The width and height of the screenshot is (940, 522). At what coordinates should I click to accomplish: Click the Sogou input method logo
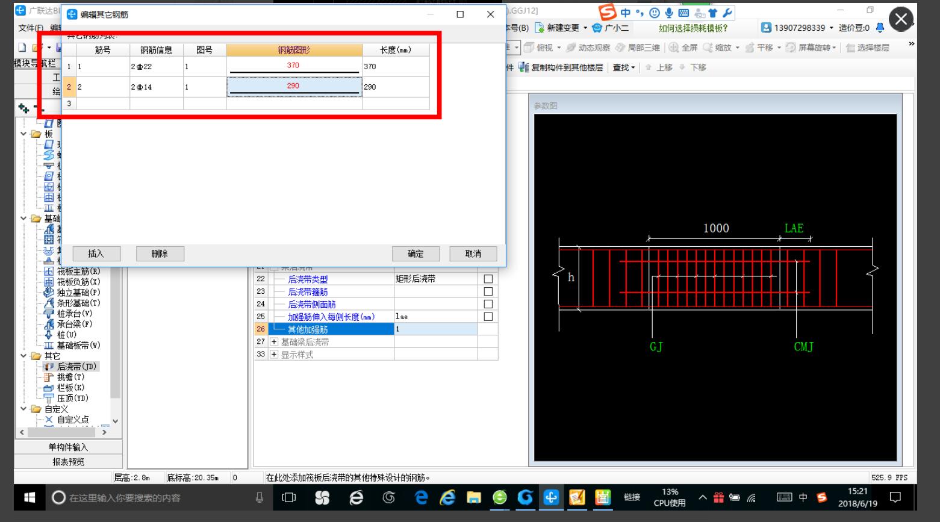click(608, 13)
